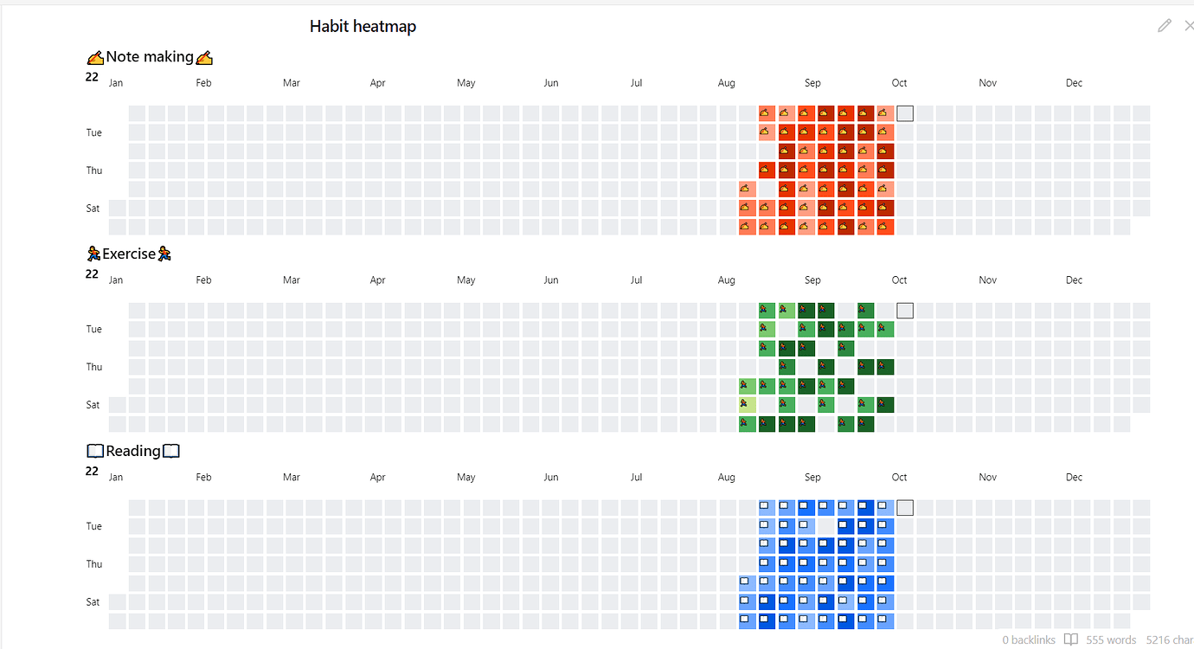
Task: Click the Sep label in Note making heatmap
Action: pos(812,83)
